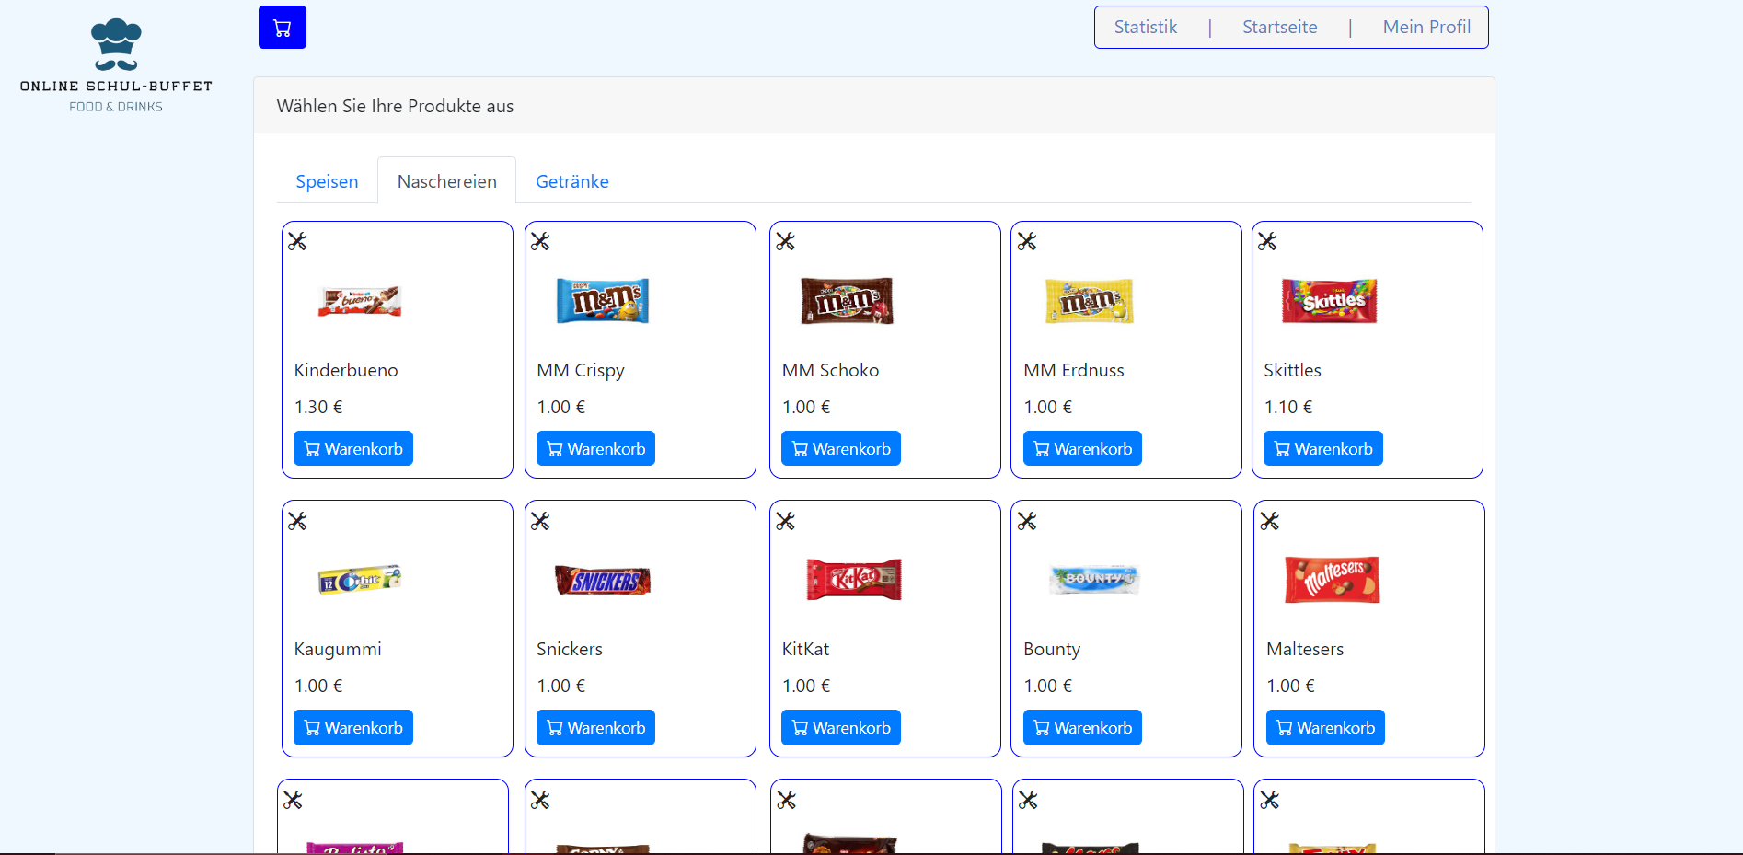Image resolution: width=1743 pixels, height=855 pixels.
Task: Click the edit tools icon on Kaugummi card
Action: tap(297, 522)
